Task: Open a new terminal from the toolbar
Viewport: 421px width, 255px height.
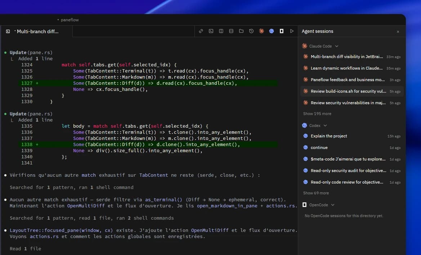Action: (211, 31)
